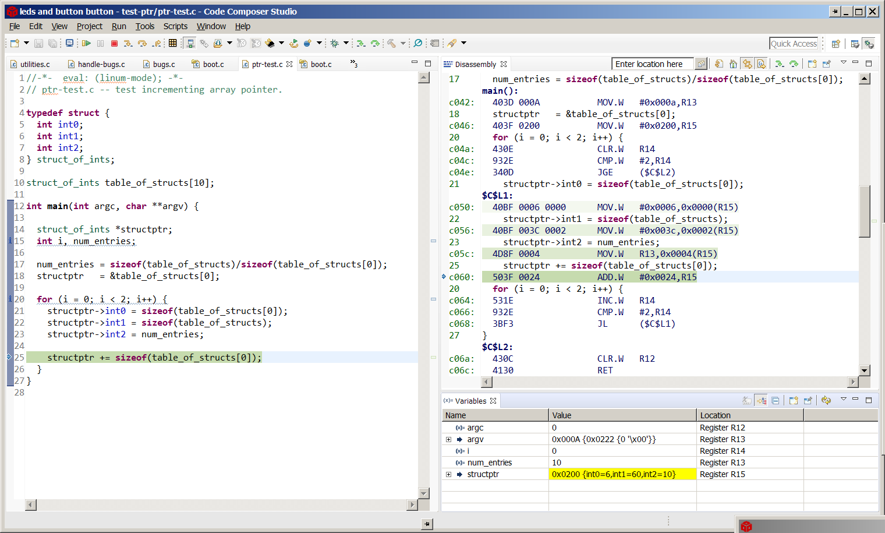The width and height of the screenshot is (885, 533).
Task: Click the editor horizontal scrollbar track
Action: (x=221, y=504)
